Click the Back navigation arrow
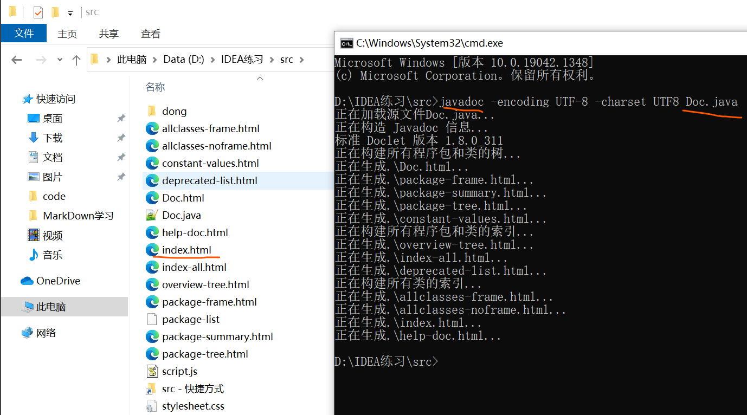This screenshot has height=415, width=747. pos(16,60)
